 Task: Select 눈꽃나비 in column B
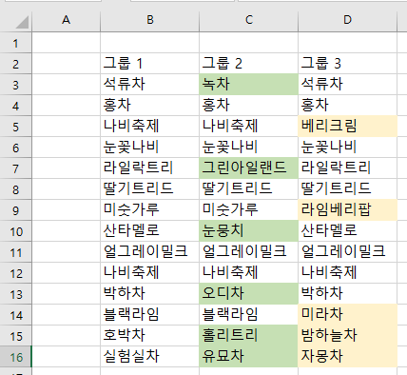150,148
